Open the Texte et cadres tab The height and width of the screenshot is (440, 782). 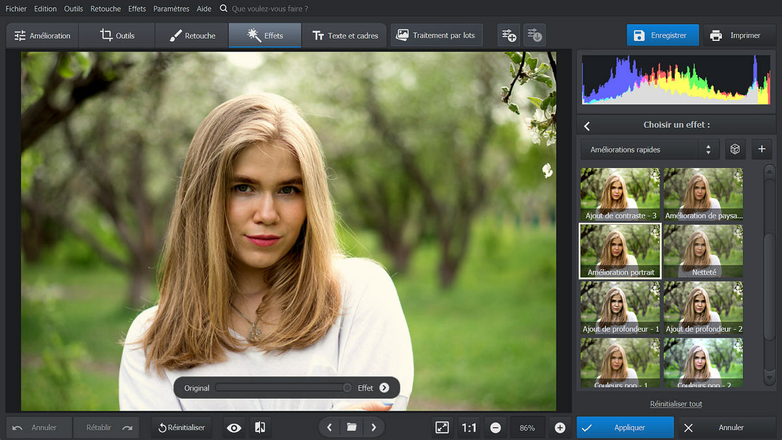345,35
